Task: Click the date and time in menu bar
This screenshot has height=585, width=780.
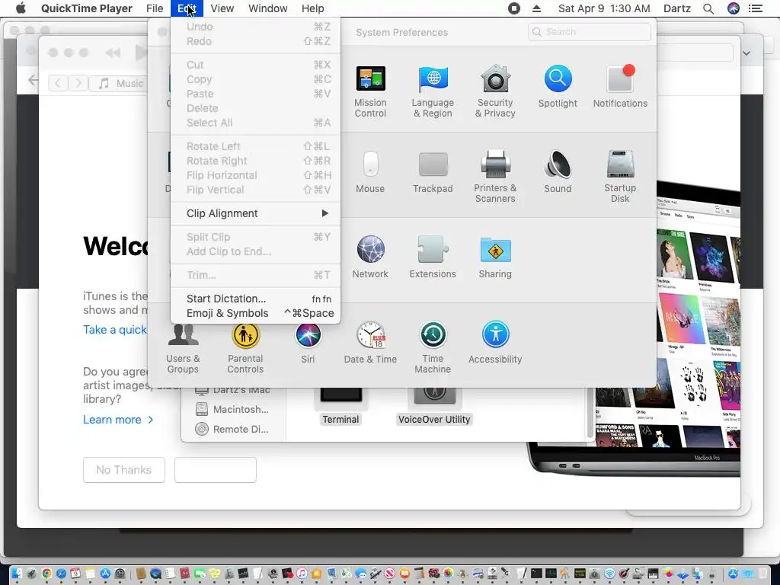Action: click(x=604, y=8)
